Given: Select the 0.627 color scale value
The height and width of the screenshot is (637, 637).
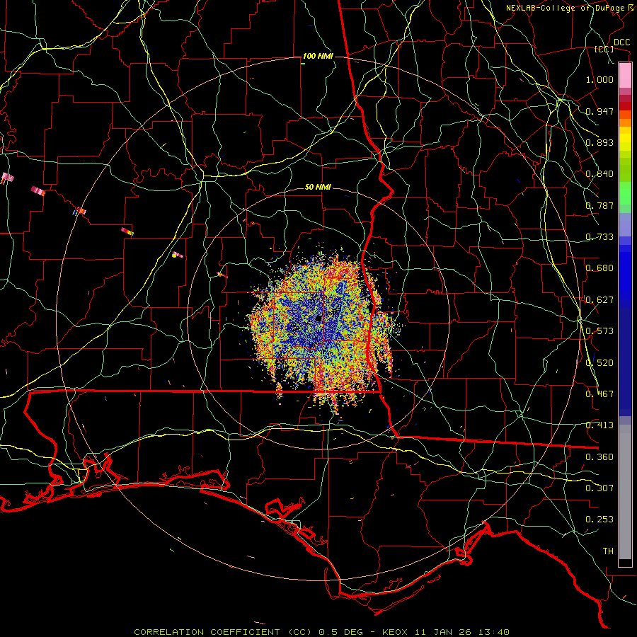Looking at the screenshot, I should tap(599, 299).
